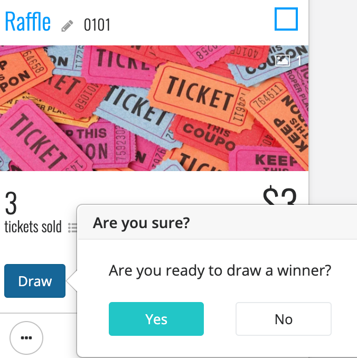Click the gray area beside the Raffle card
The image size is (357, 358).
[333, 101]
